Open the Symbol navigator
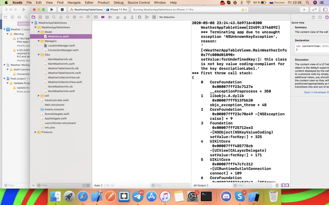 point(47,17)
